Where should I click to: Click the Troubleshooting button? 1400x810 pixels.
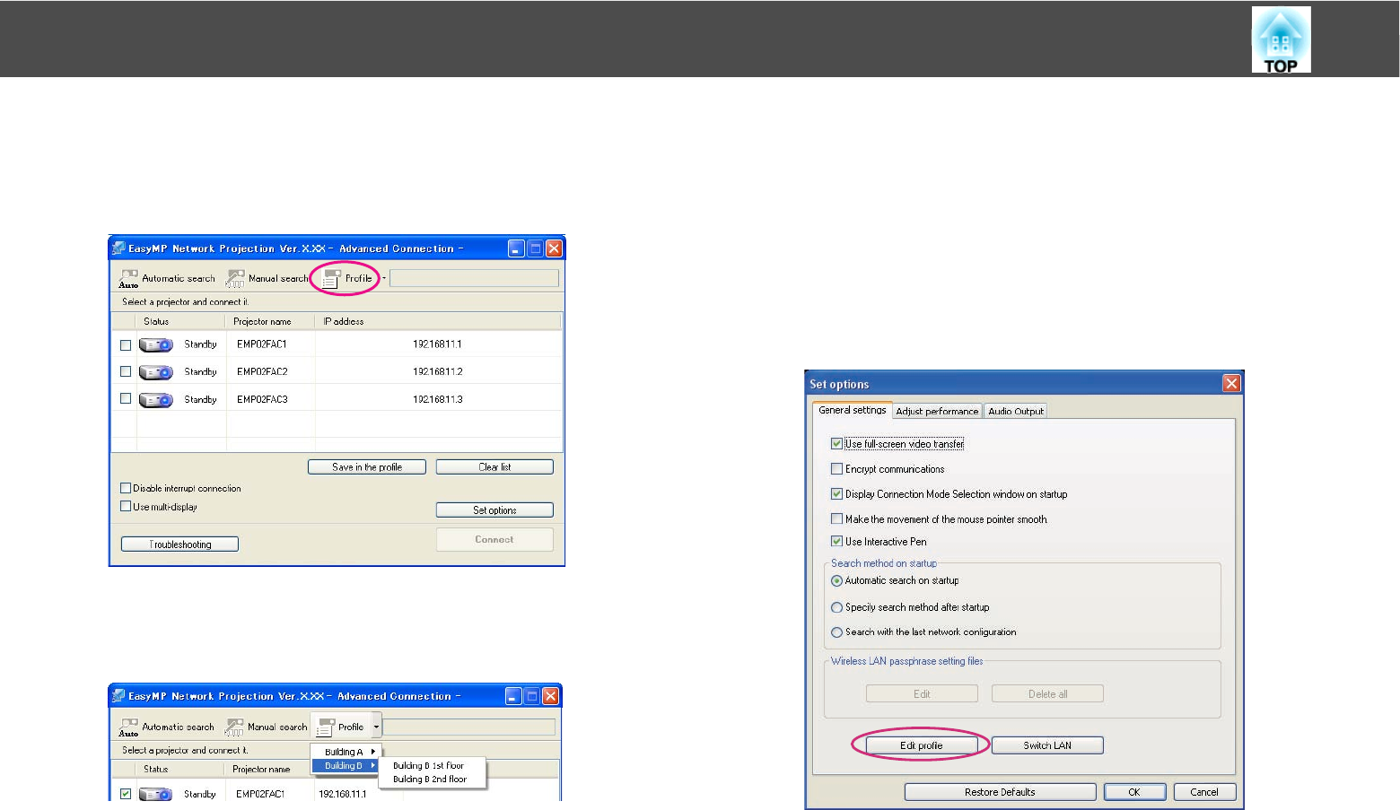(179, 544)
